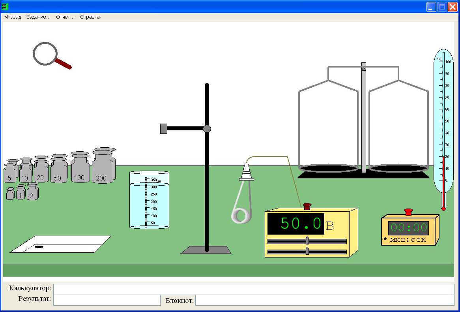The height and width of the screenshot is (312, 460).
Task: Pick up the magnifying glass tool
Action: point(46,54)
